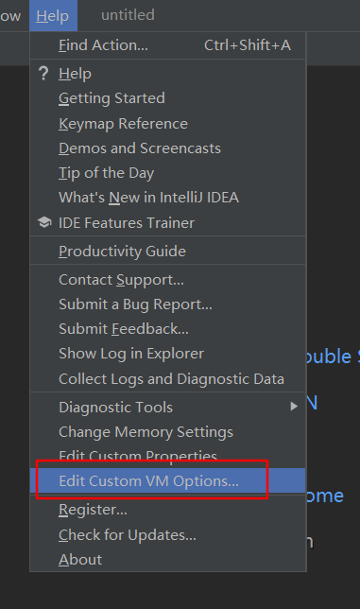Show Tip of the Day

168,173
